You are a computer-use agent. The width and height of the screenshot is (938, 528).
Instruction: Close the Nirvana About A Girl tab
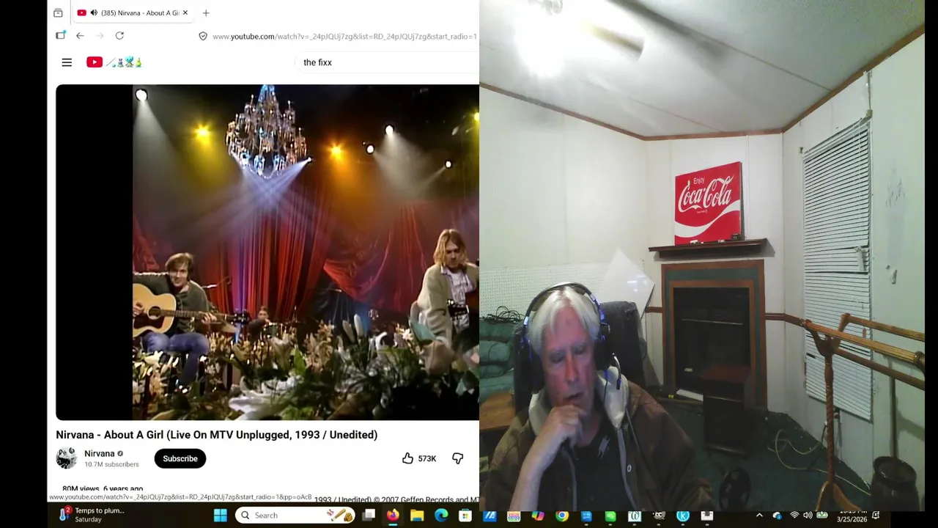point(185,12)
